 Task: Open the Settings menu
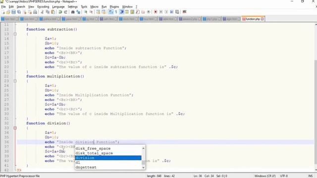[73, 6]
